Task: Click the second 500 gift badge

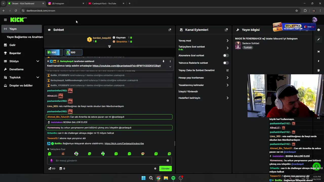Action: click(73, 52)
